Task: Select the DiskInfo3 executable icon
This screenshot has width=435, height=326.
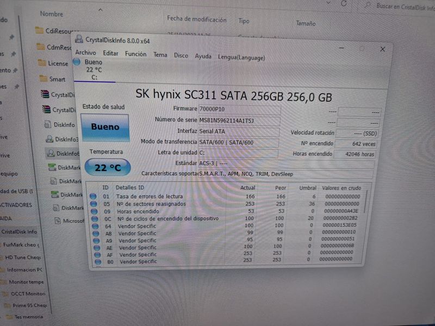Action: click(x=49, y=139)
